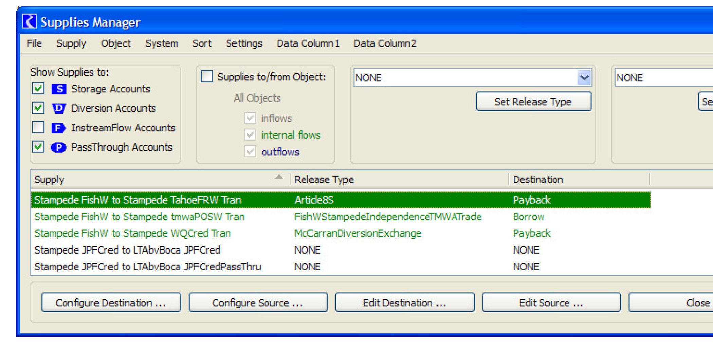This screenshot has width=713, height=346.
Task: Click the blue S Storage Accounts icon
Action: pyautogui.click(x=59, y=89)
